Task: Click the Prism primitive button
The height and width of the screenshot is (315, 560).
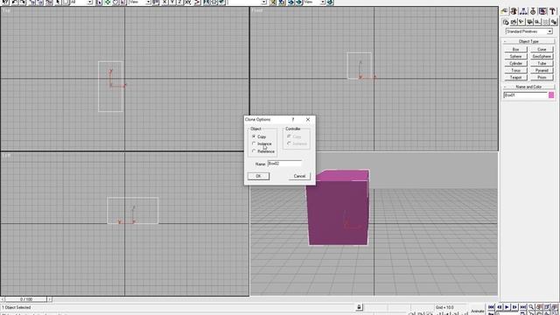Action: (x=542, y=77)
